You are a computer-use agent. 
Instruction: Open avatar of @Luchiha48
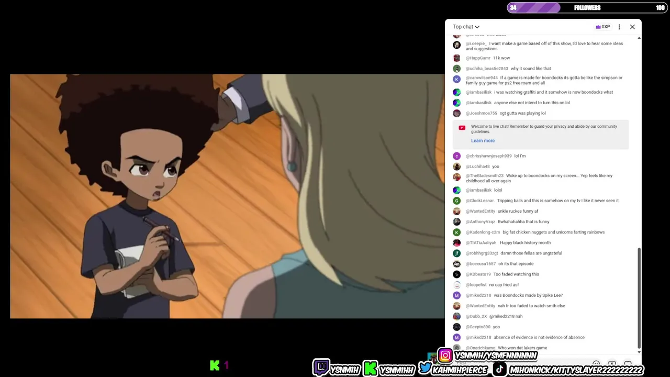click(456, 167)
